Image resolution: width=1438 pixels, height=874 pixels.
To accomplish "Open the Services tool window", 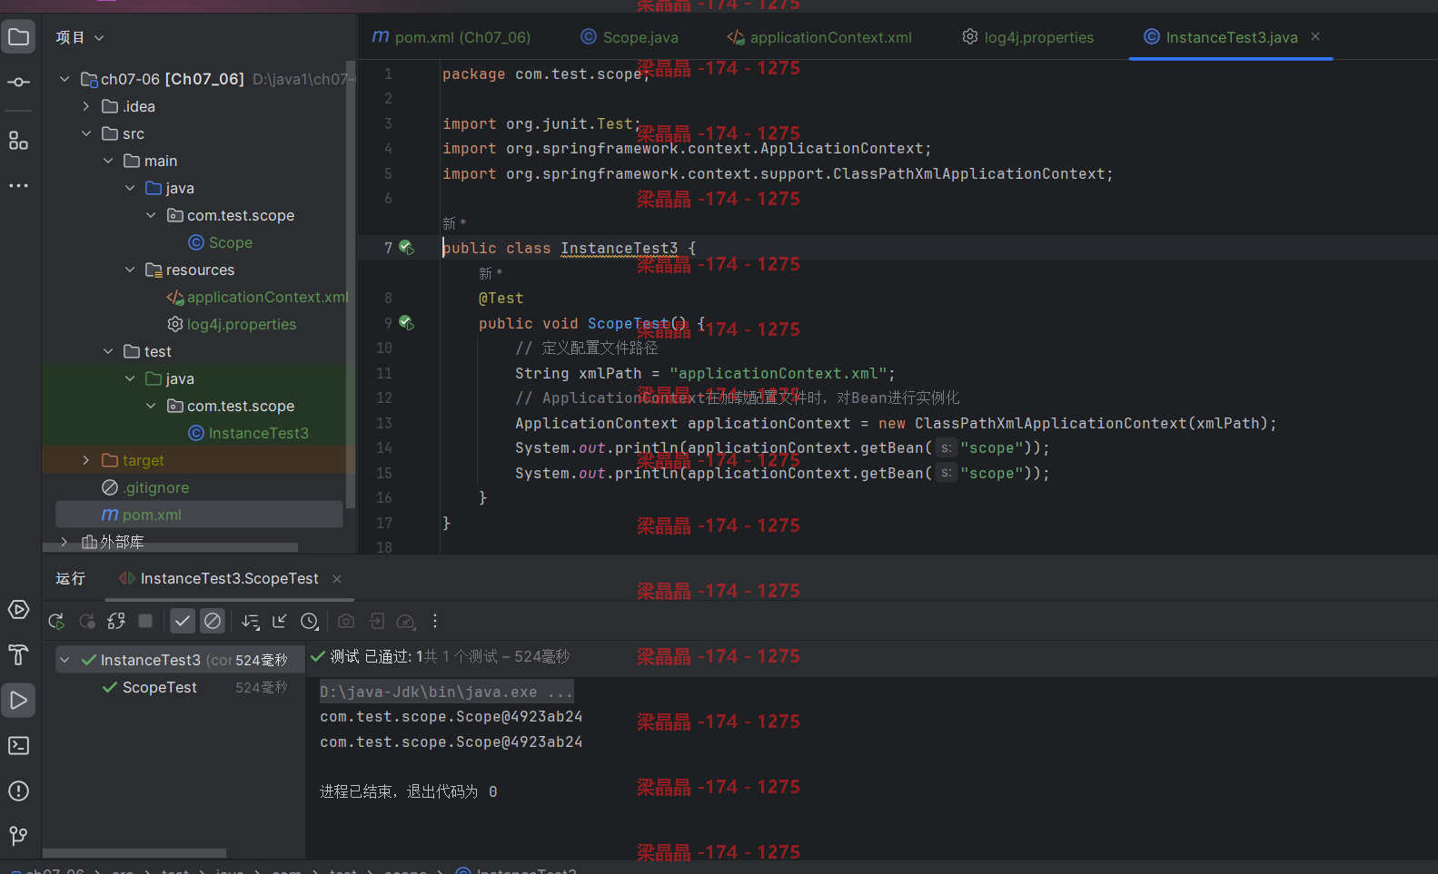I will point(18,610).
